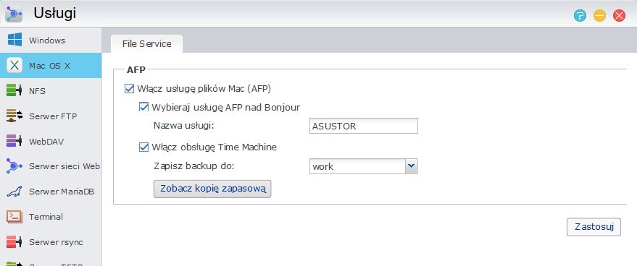Select the Terminal label in the sidebar
The width and height of the screenshot is (637, 266).
[46, 217]
